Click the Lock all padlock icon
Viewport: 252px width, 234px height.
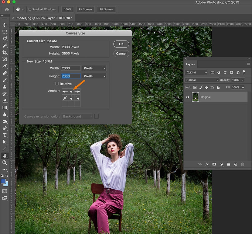(218, 87)
